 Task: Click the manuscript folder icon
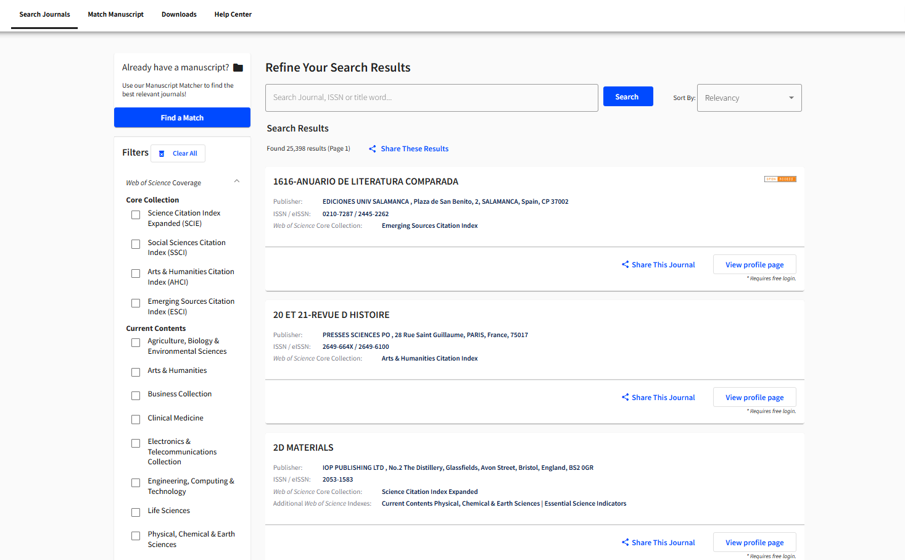(238, 68)
